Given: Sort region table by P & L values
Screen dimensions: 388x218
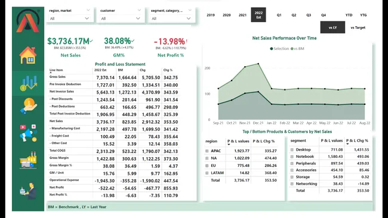Looking at the screenshot, I should (x=238, y=141).
